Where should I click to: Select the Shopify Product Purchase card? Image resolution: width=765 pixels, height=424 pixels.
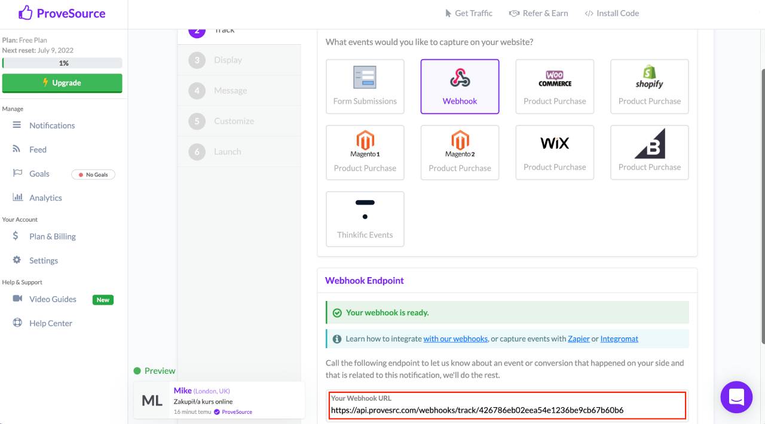649,87
